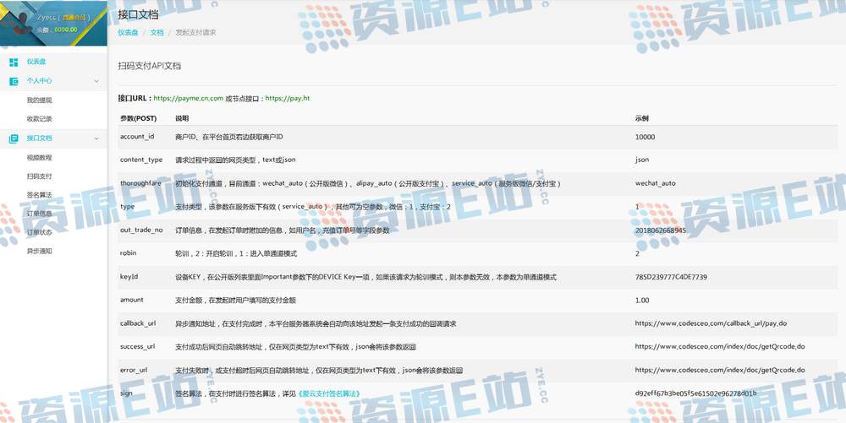This screenshot has width=846, height=423.
Task: Click the account_id description 商户ID text
Action: click(x=228, y=138)
